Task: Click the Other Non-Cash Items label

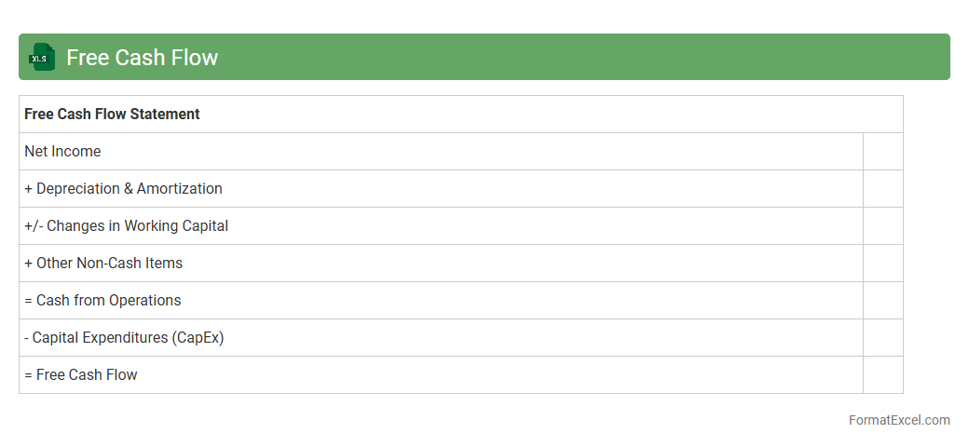Action: pos(103,263)
